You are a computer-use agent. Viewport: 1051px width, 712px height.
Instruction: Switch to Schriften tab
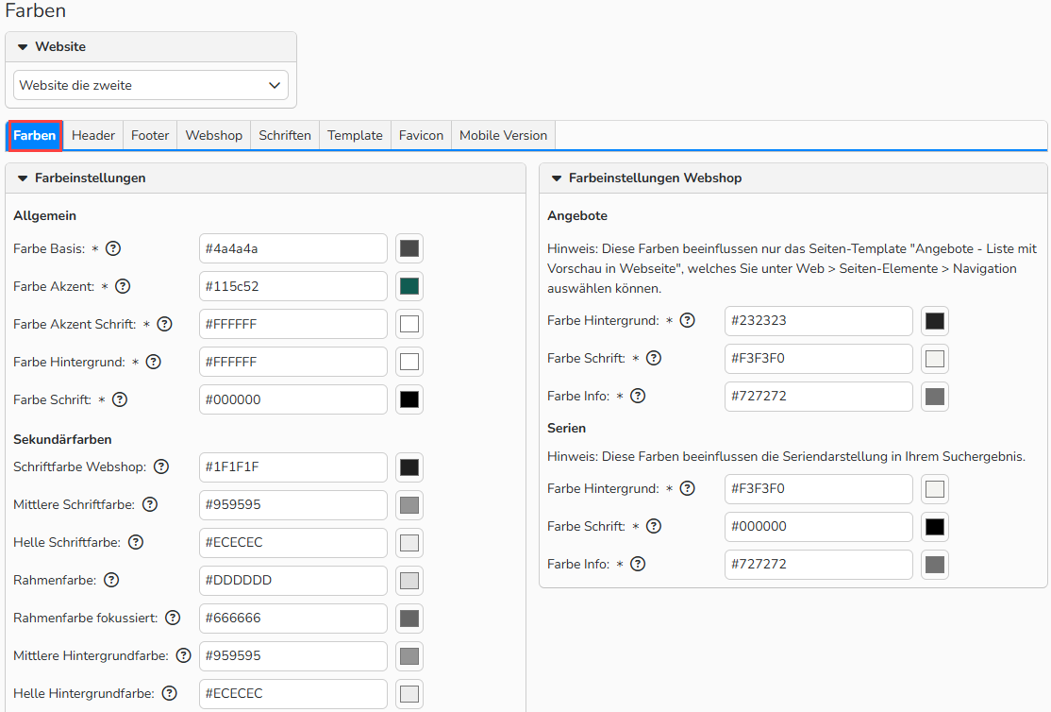[285, 136]
